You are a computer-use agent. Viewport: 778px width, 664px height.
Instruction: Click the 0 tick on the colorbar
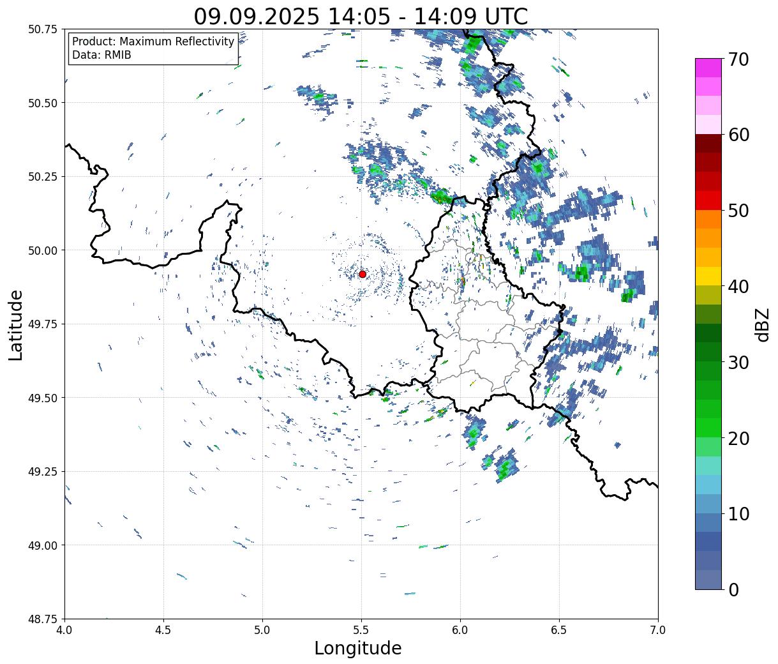pyautogui.click(x=733, y=589)
